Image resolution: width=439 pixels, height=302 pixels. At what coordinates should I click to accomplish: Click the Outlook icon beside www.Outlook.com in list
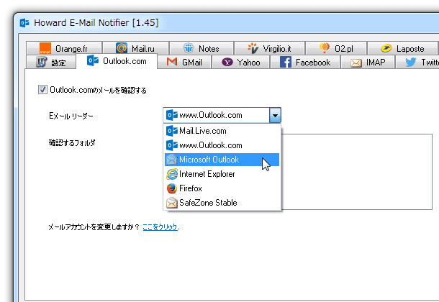[171, 145]
